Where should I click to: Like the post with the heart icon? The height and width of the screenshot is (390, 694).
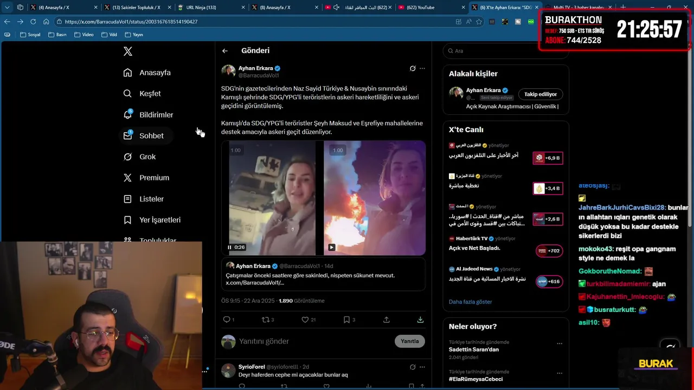point(305,320)
